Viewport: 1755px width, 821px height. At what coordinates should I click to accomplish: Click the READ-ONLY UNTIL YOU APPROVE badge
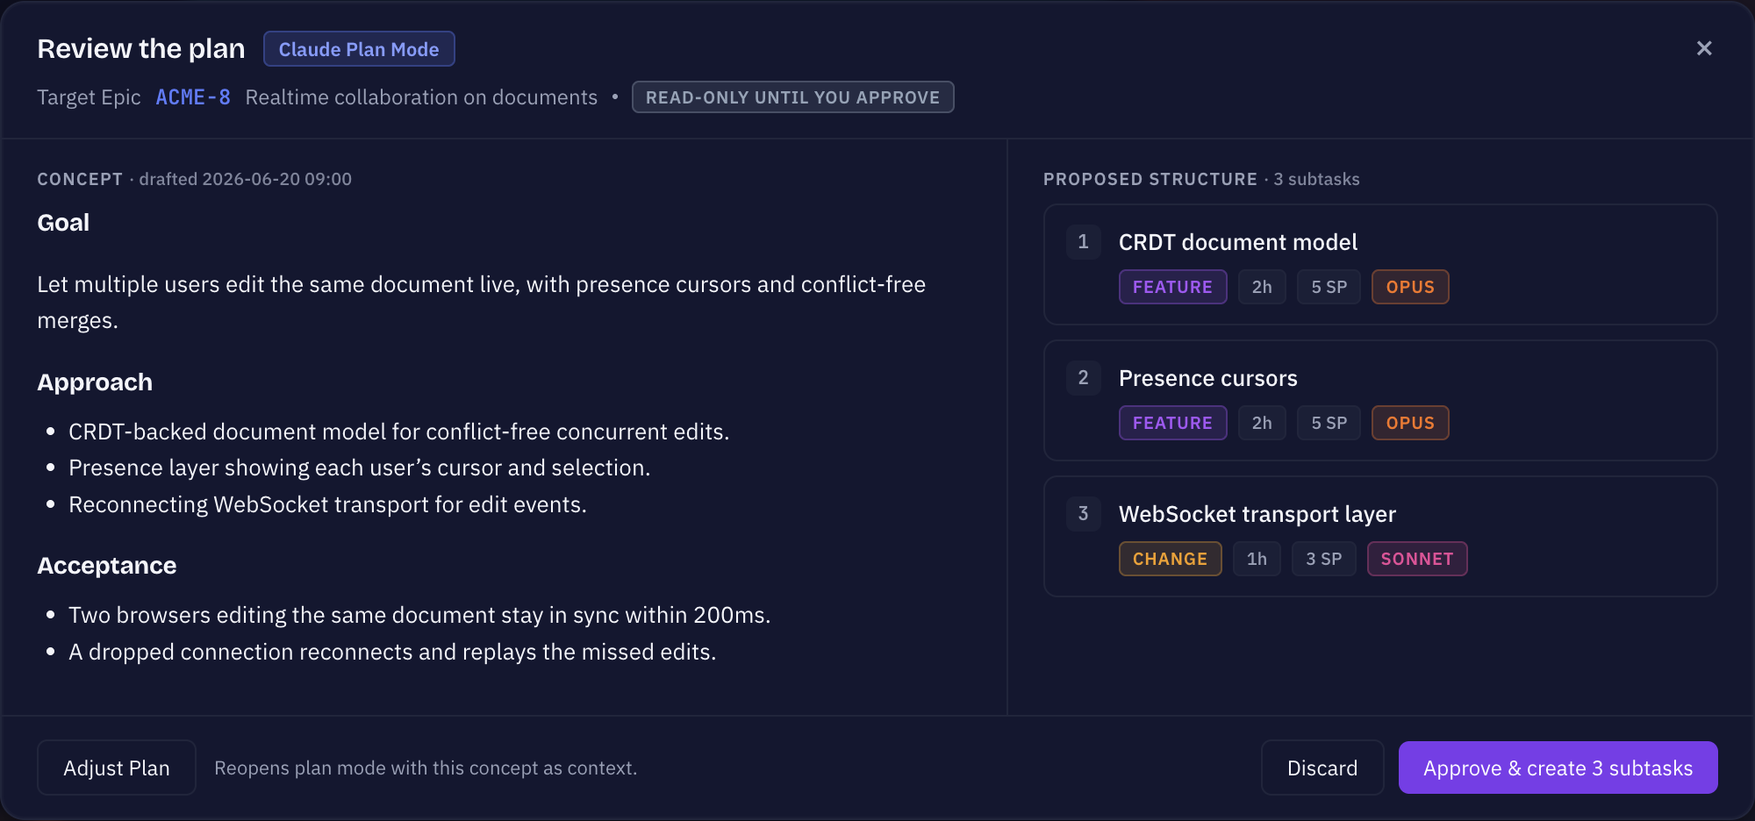(x=792, y=97)
